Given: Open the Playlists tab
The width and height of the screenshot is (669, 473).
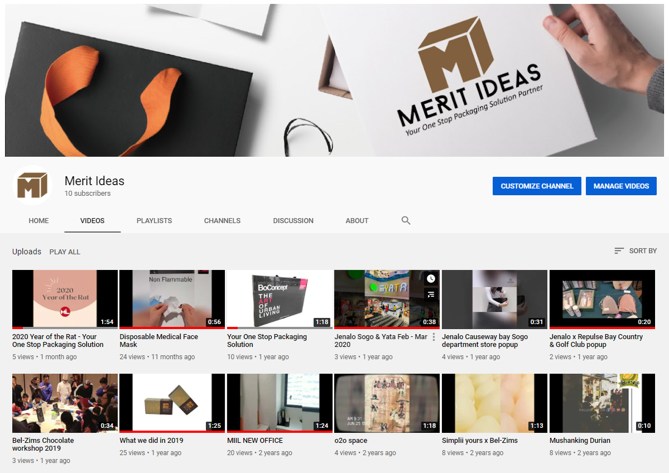Looking at the screenshot, I should click(x=154, y=220).
